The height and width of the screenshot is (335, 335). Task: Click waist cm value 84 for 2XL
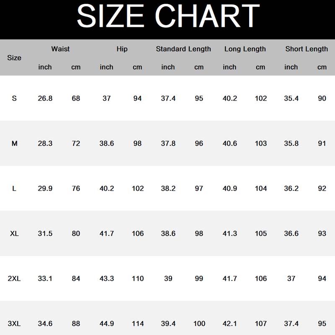76,278
